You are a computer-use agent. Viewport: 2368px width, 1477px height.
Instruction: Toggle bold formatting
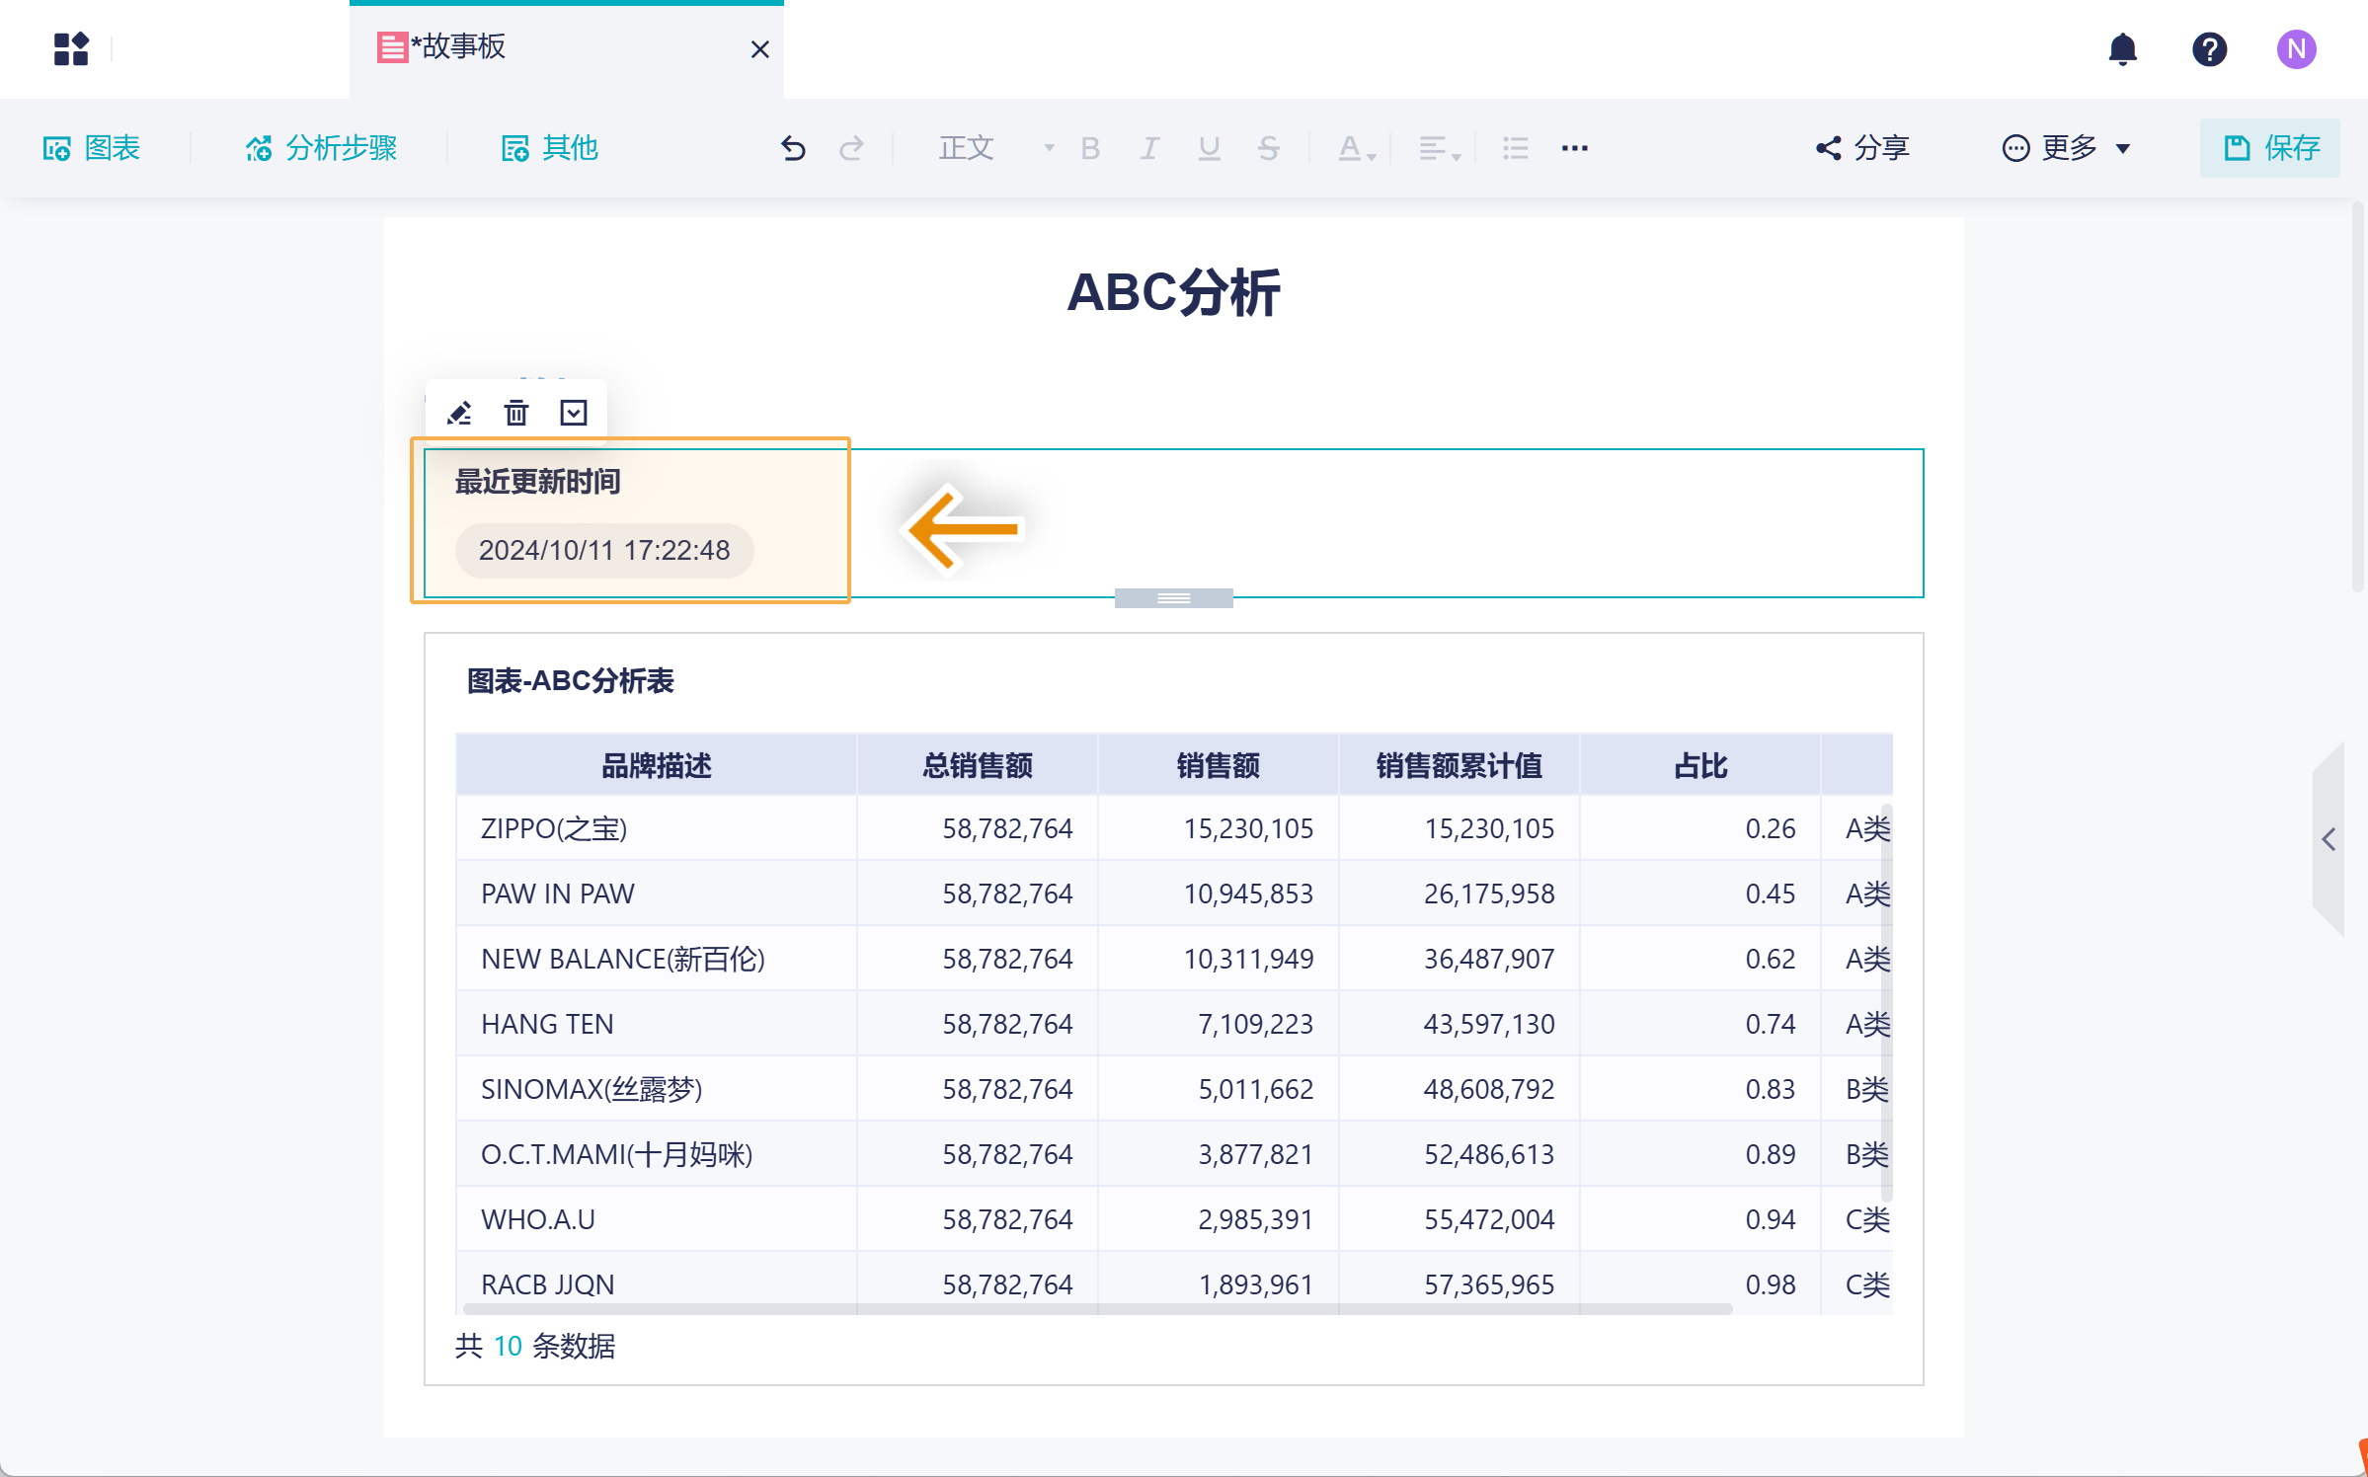click(x=1090, y=148)
